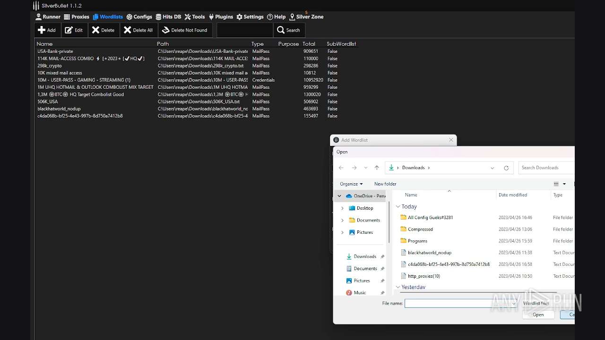Expand the Pictures tree node under OneDrive
Viewport: 605px width, 340px height.
click(342, 232)
